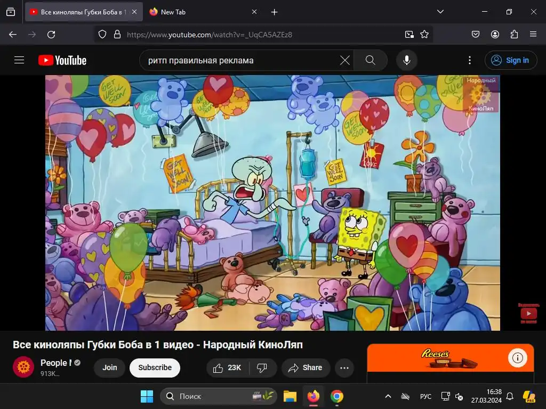The height and width of the screenshot is (409, 546).
Task: Click the YouTube search box text
Action: tap(201, 61)
